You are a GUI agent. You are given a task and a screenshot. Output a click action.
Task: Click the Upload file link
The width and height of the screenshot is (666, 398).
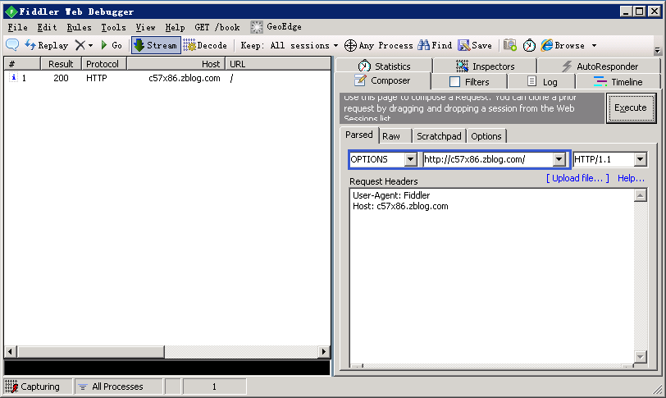click(577, 178)
